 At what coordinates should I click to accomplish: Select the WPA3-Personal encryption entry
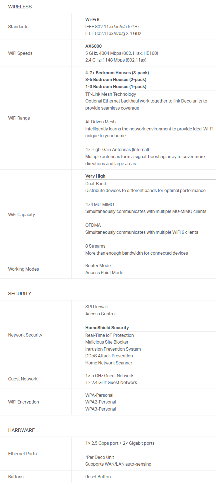pyautogui.click(x=100, y=409)
